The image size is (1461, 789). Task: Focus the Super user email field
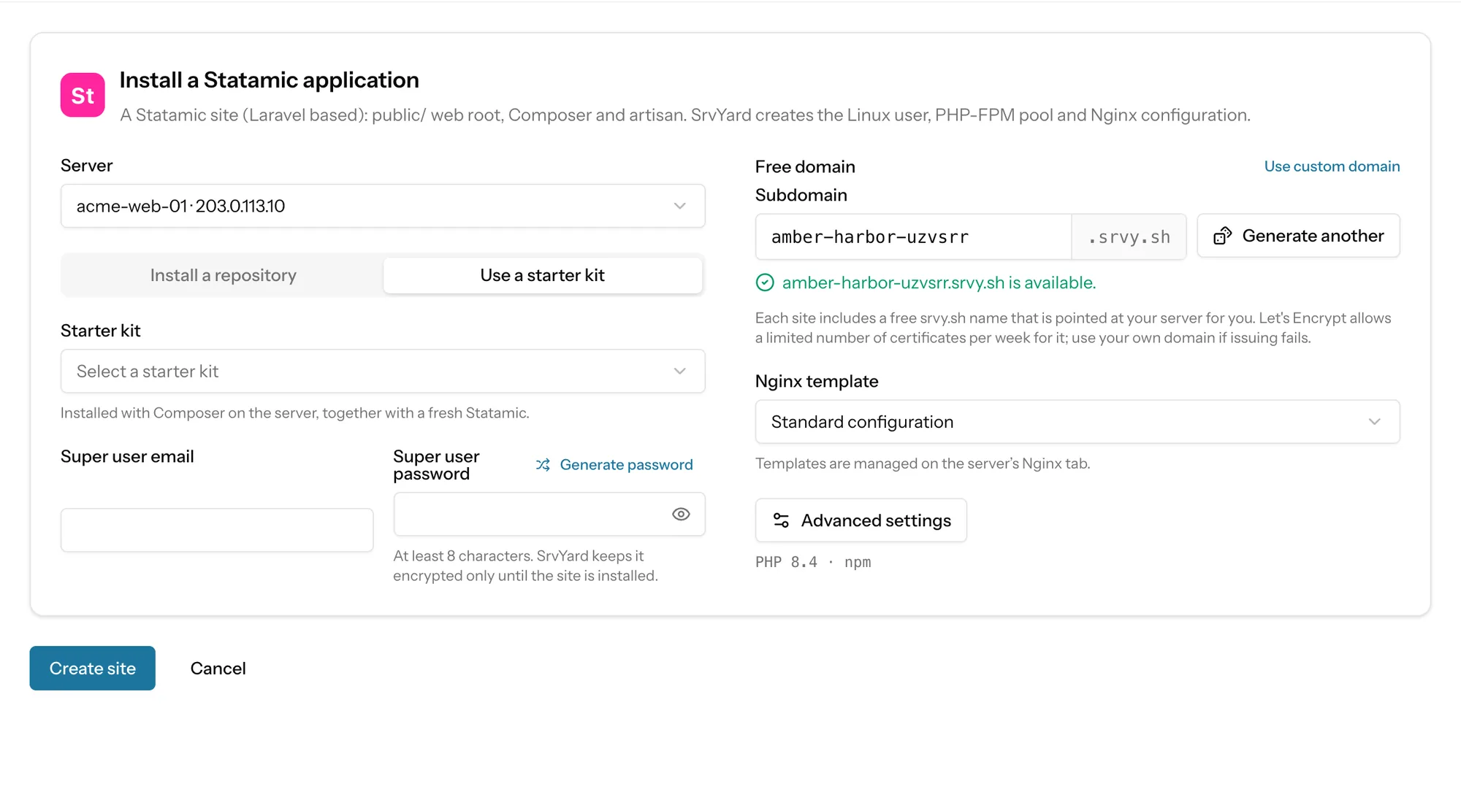[x=217, y=531]
